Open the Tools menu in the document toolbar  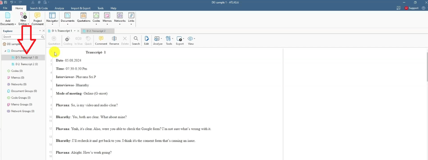click(x=169, y=41)
